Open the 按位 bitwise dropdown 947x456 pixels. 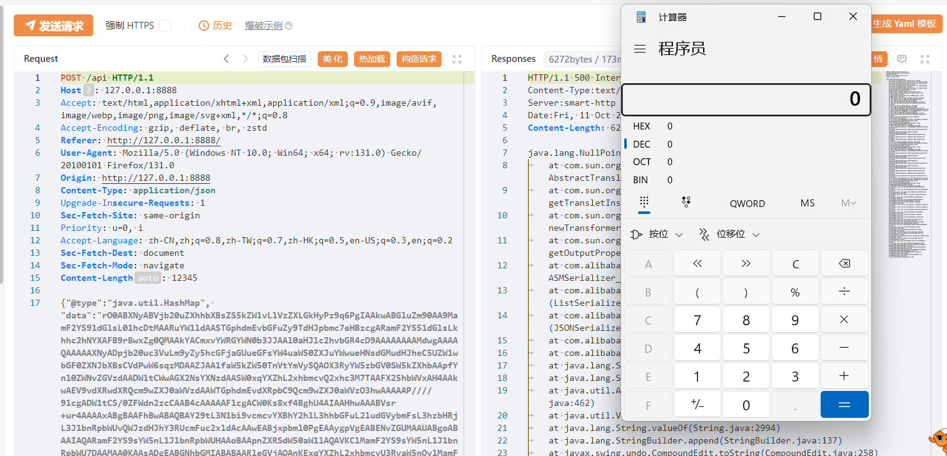pyautogui.click(x=657, y=234)
